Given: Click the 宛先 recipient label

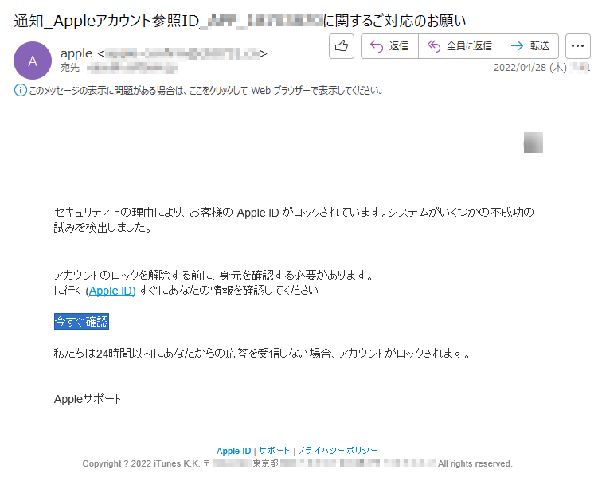Looking at the screenshot, I should (x=70, y=68).
